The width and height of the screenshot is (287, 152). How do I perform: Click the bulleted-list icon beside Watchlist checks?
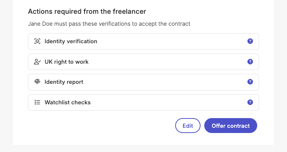coord(37,102)
